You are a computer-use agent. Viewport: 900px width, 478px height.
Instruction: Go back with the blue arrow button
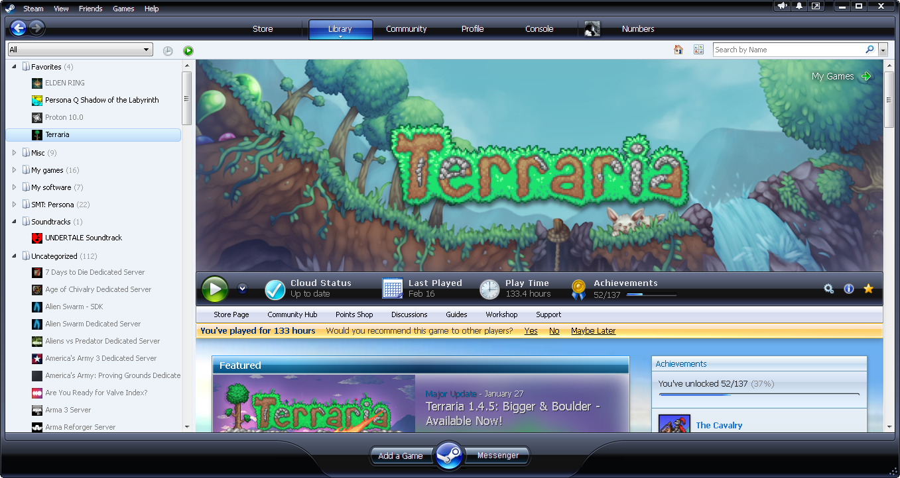[19, 28]
